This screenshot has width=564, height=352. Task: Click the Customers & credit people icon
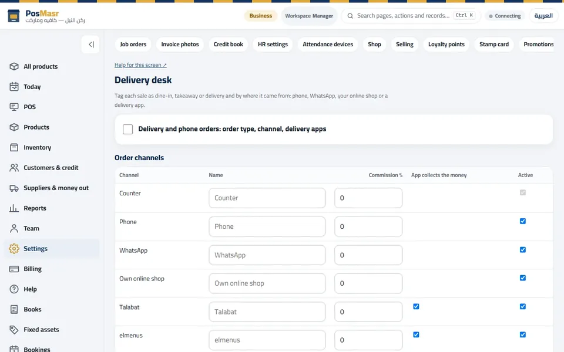coord(14,168)
